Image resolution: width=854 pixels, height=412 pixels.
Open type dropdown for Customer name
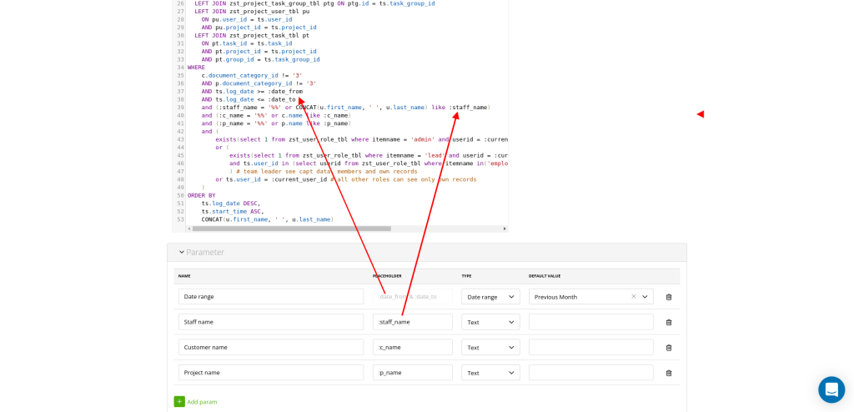(x=490, y=347)
